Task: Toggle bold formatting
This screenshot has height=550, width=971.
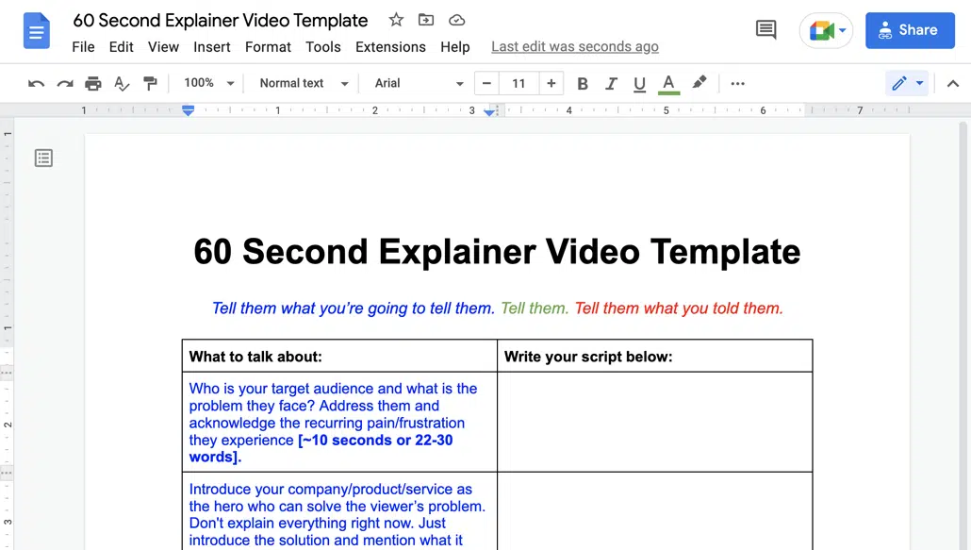Action: tap(582, 83)
